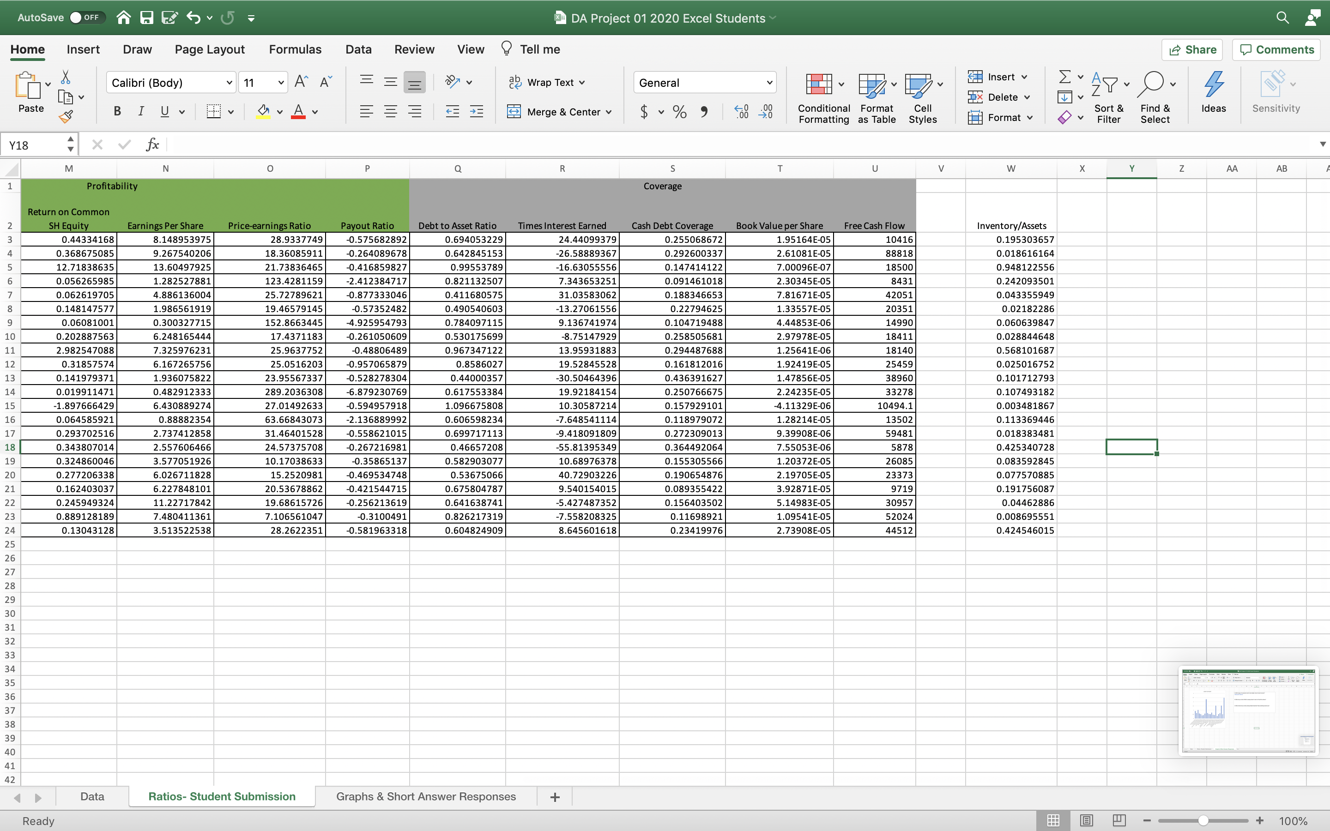
Task: Open the Formulas ribbon tab
Action: click(x=295, y=49)
